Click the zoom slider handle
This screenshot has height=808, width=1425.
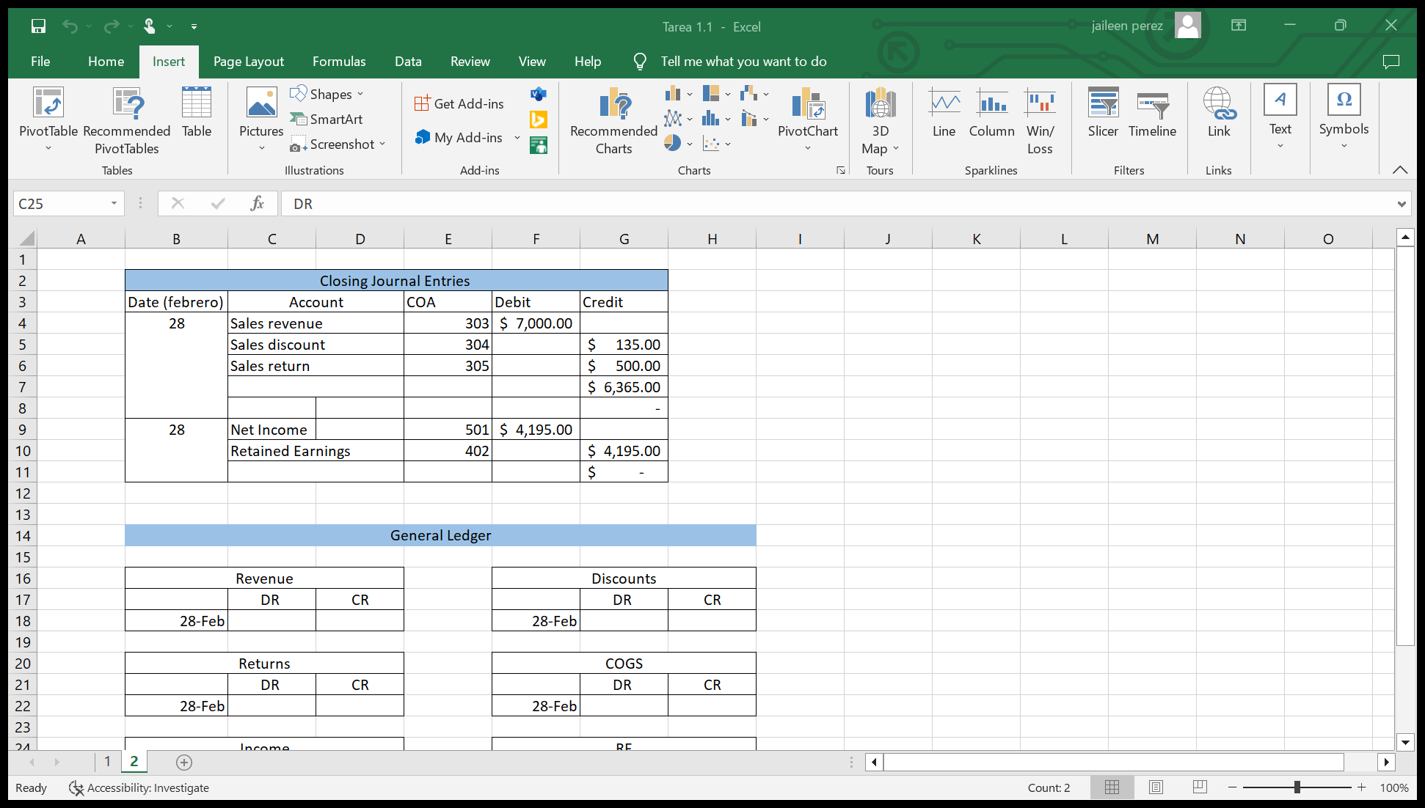[1297, 787]
